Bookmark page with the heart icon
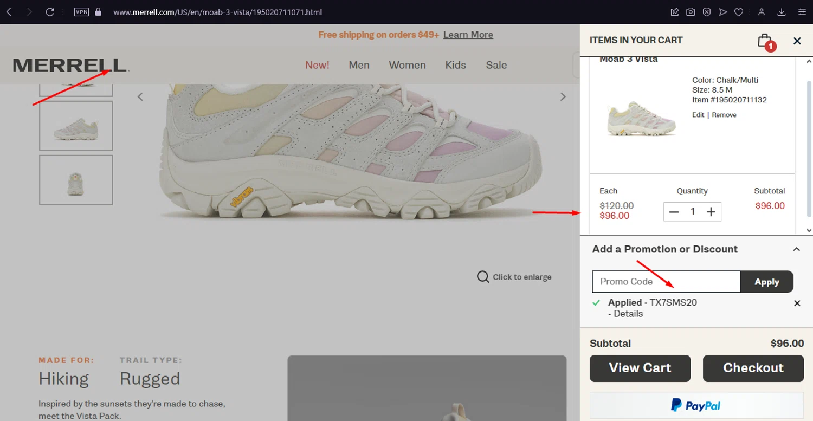813x421 pixels. tap(739, 12)
